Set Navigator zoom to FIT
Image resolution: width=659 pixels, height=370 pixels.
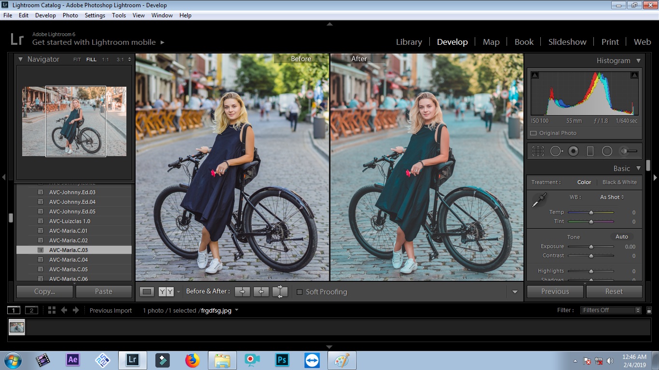[x=77, y=60]
